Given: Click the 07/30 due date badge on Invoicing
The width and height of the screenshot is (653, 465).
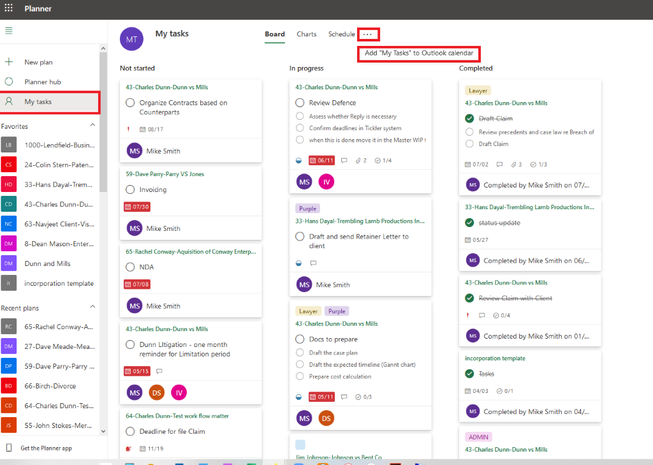Looking at the screenshot, I should coord(137,207).
